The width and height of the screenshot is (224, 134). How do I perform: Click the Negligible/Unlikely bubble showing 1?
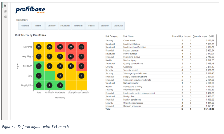[49, 85]
